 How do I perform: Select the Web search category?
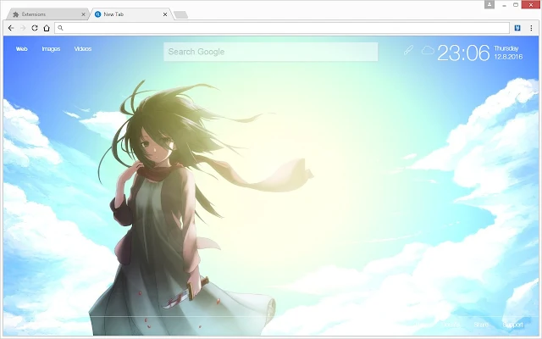[x=21, y=49]
